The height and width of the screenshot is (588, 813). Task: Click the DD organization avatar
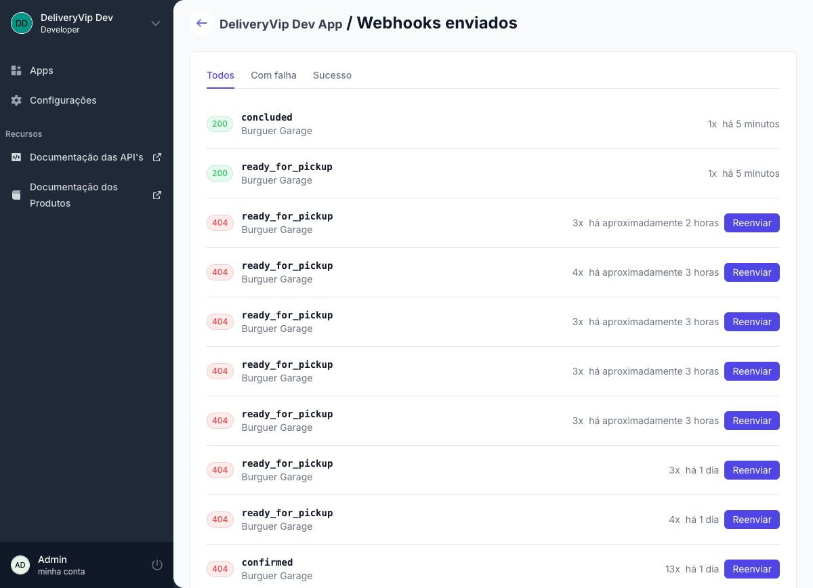click(22, 23)
